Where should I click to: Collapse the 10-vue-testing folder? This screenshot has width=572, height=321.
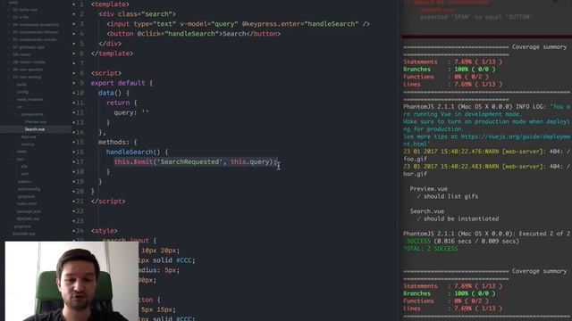(27, 77)
